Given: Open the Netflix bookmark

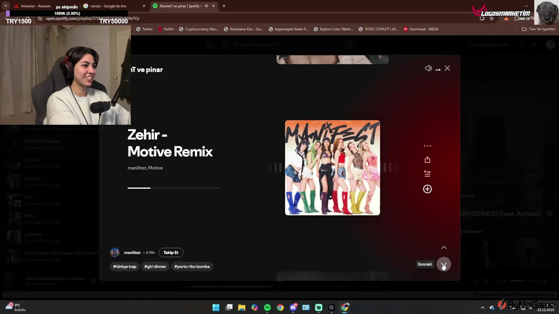Looking at the screenshot, I should pyautogui.click(x=166, y=29).
